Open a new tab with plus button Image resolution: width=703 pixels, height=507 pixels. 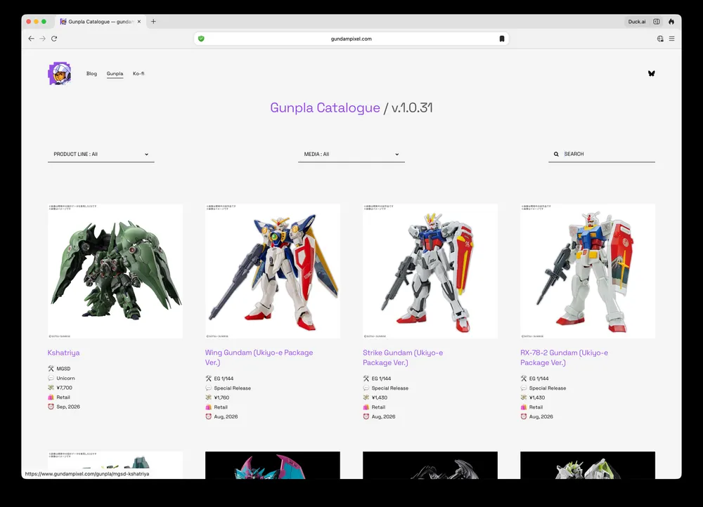[153, 22]
